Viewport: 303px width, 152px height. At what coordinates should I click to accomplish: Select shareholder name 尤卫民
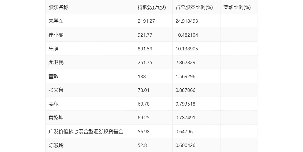pyautogui.click(x=56, y=62)
